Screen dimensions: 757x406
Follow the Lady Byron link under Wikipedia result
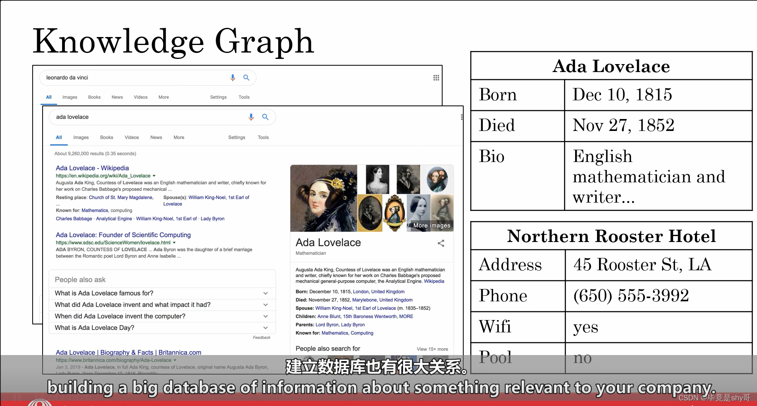213,219
